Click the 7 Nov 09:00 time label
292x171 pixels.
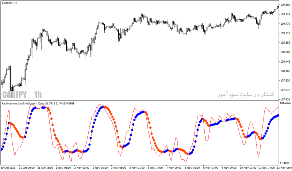[x=174, y=168]
